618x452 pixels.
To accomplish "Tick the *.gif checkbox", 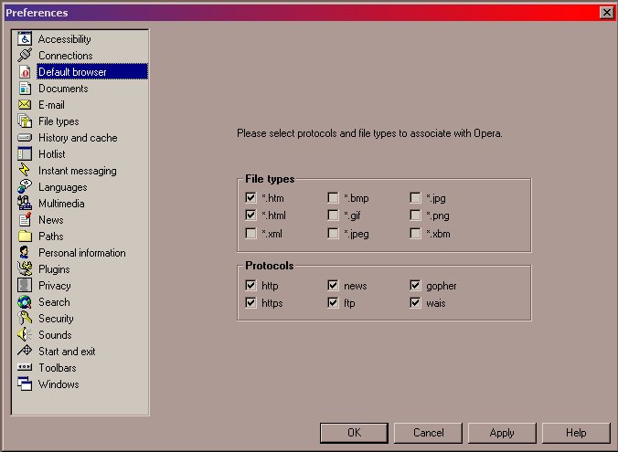I will click(x=333, y=215).
